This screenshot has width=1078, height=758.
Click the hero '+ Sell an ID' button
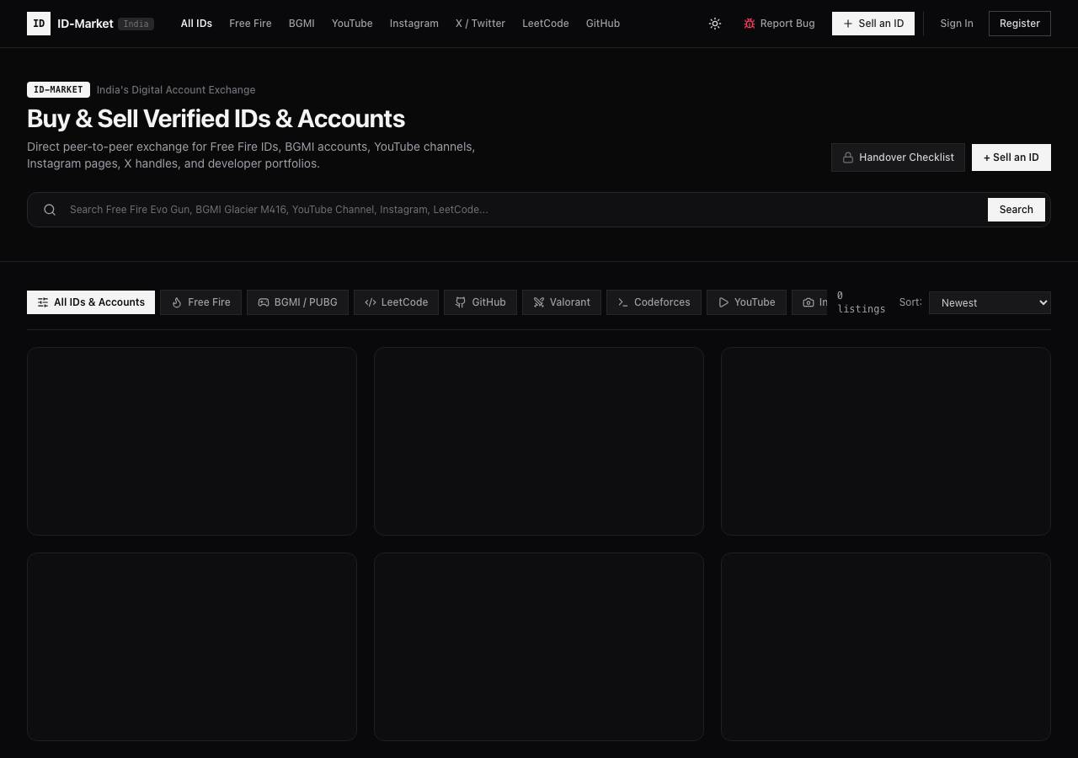tap(1011, 157)
